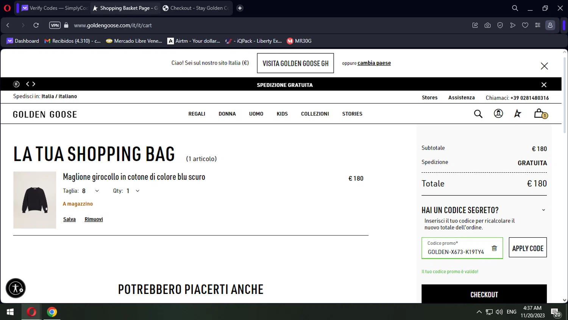Open the REGALI menu
Screen dimensions: 568x320
point(197,114)
